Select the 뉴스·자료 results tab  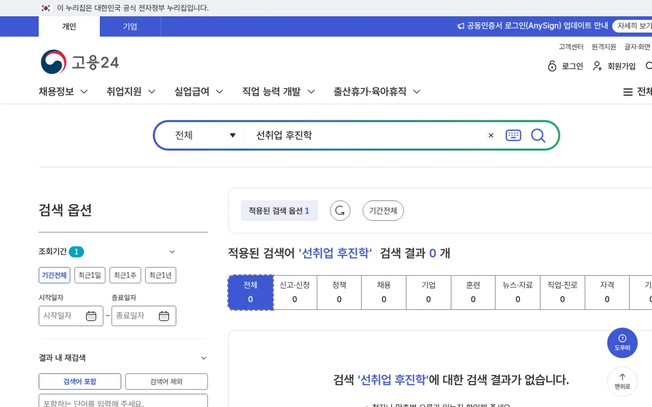point(518,292)
